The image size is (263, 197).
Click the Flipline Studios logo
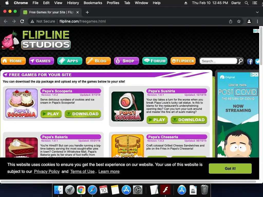click(36, 40)
